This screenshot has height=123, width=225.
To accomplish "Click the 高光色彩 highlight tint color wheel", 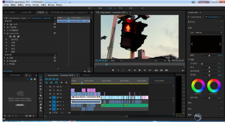I will click(x=214, y=86).
